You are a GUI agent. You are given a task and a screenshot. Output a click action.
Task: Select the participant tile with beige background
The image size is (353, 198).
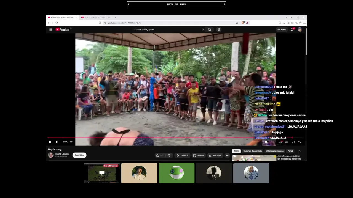click(139, 173)
